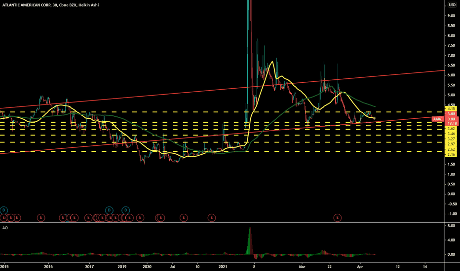This screenshot has width=460, height=271.
Task: Click the yellow 2.16 price level label
Action: [452, 154]
